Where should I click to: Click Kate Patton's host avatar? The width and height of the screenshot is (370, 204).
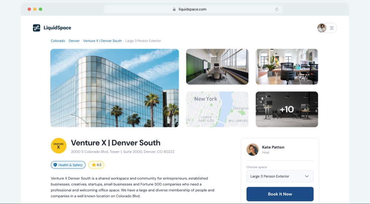[x=252, y=150]
